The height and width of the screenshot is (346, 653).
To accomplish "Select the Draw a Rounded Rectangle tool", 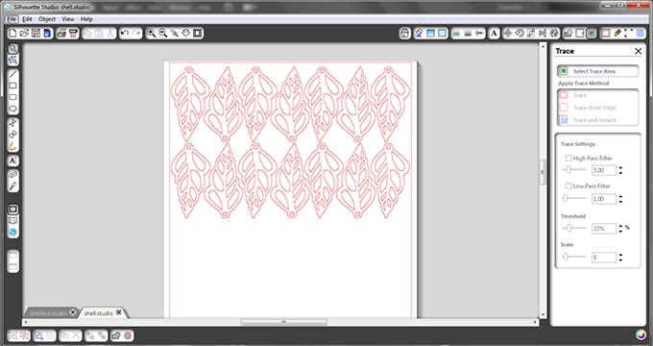I will tap(12, 97).
